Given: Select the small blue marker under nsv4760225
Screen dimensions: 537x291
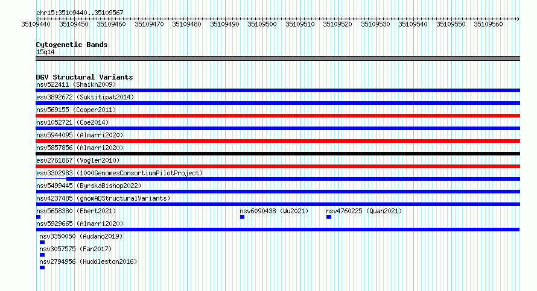Looking at the screenshot, I should pos(329,217).
